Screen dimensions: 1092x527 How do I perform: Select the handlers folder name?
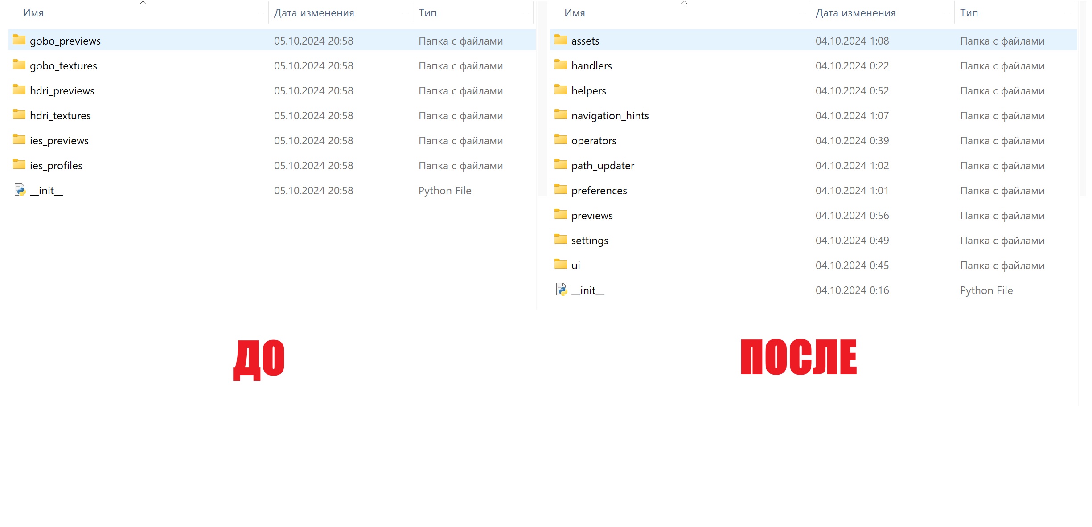pos(591,66)
